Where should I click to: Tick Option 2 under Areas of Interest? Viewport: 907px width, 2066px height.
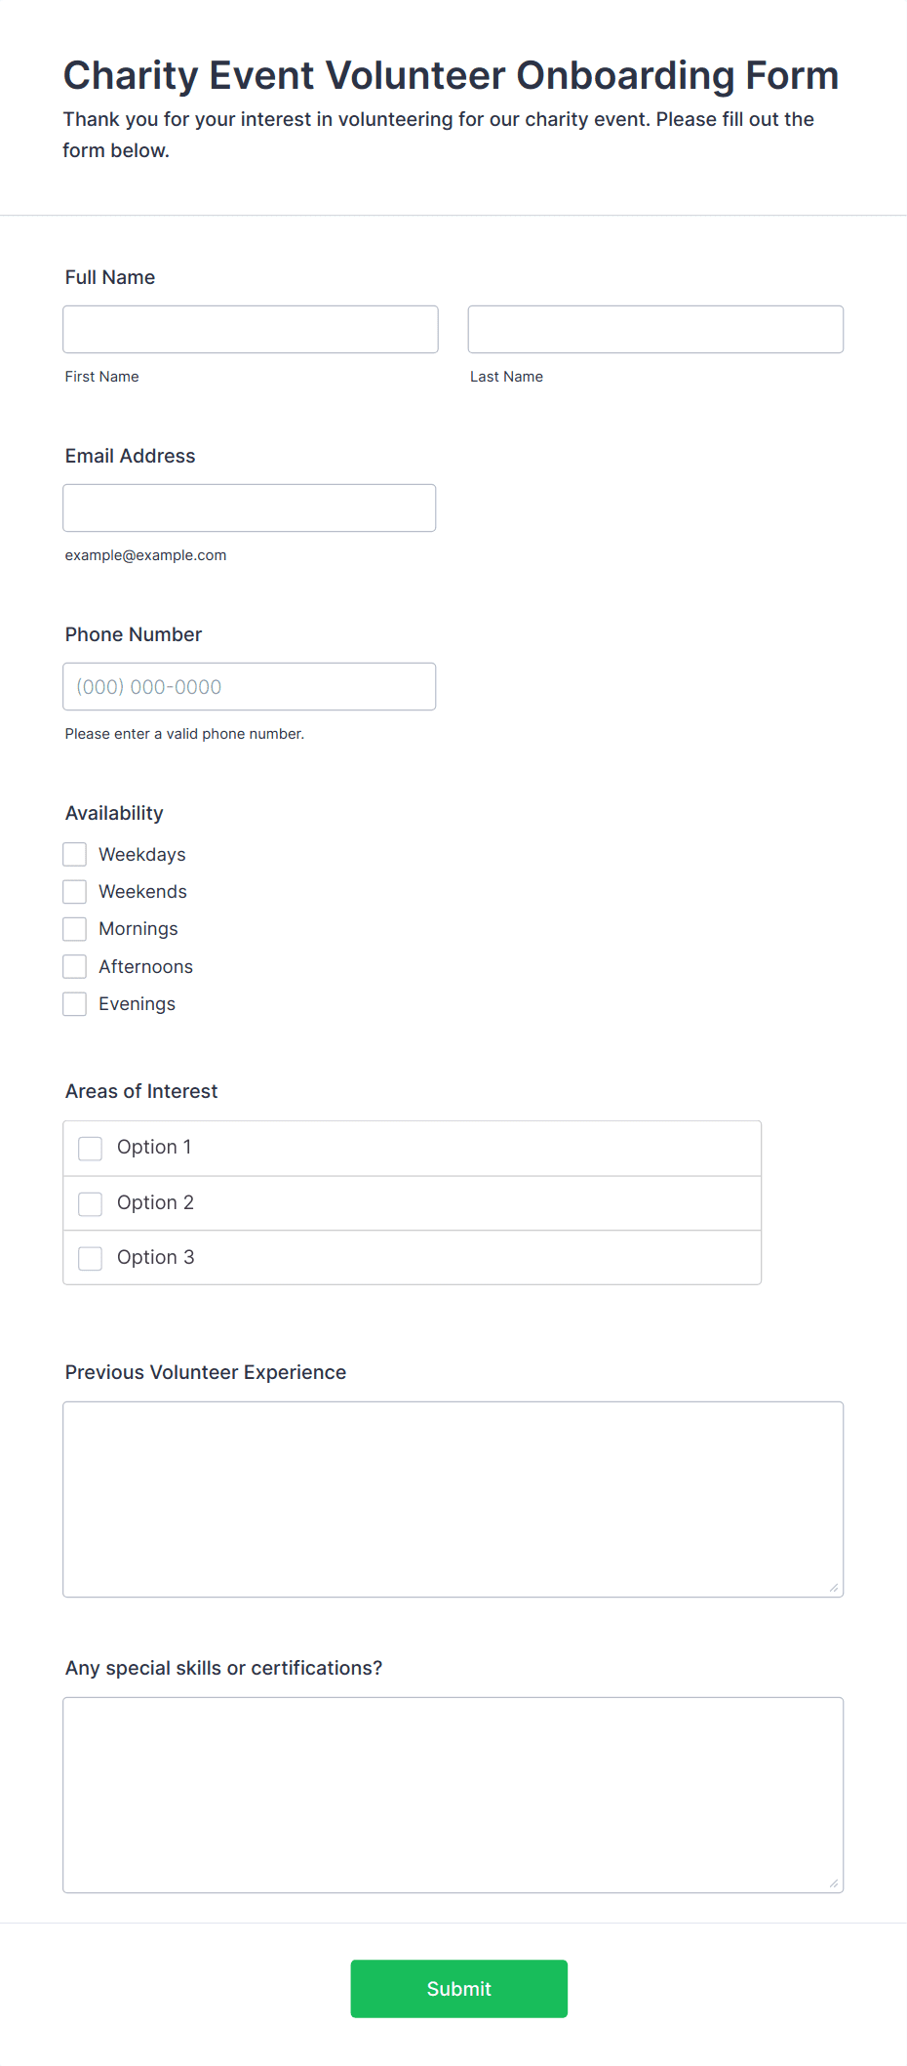pyautogui.click(x=91, y=1203)
